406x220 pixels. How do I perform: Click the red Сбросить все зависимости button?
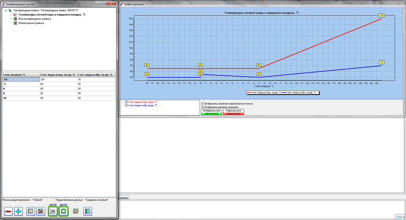[234, 112]
